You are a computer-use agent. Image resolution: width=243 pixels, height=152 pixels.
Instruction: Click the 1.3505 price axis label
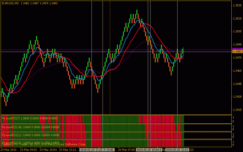coord(237,31)
